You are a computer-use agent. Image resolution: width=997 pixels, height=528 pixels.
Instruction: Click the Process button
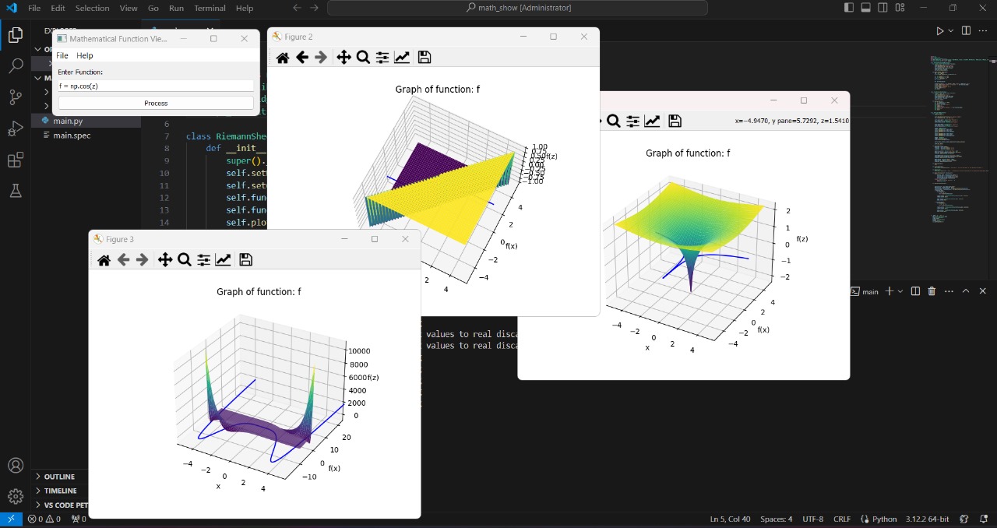156,103
